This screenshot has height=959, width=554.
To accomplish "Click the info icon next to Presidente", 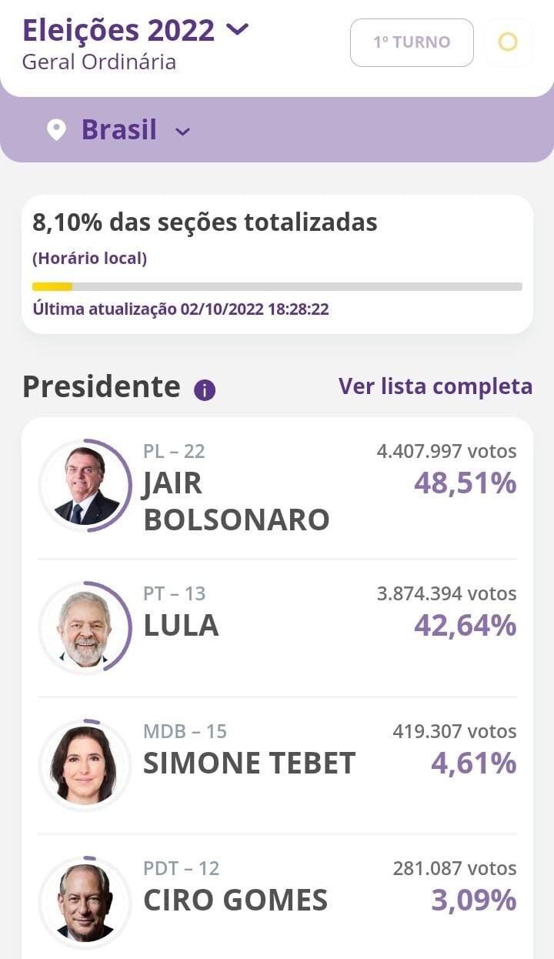I will click(205, 390).
